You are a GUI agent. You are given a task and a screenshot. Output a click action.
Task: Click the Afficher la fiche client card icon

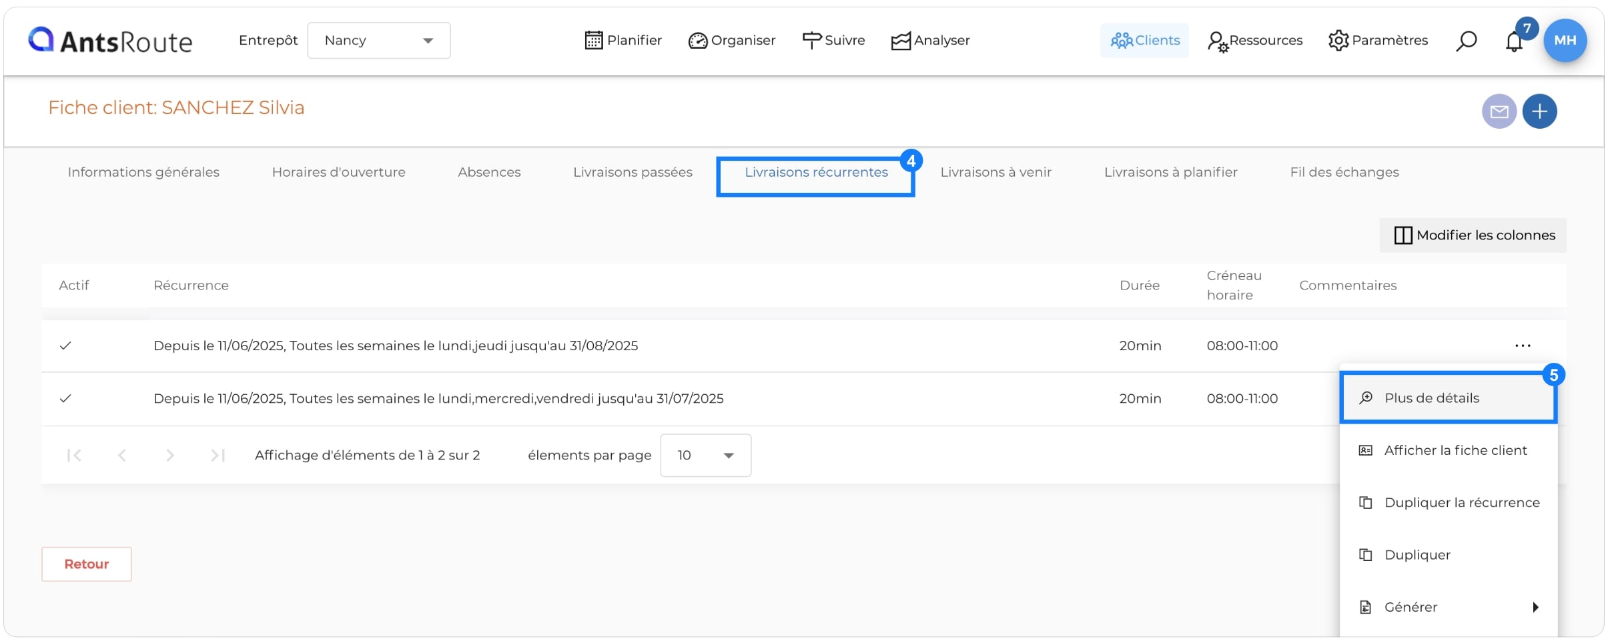tap(1366, 450)
